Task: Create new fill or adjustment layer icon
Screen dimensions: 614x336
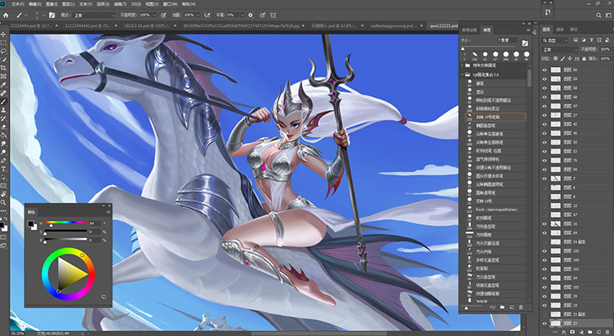Action: (581, 332)
